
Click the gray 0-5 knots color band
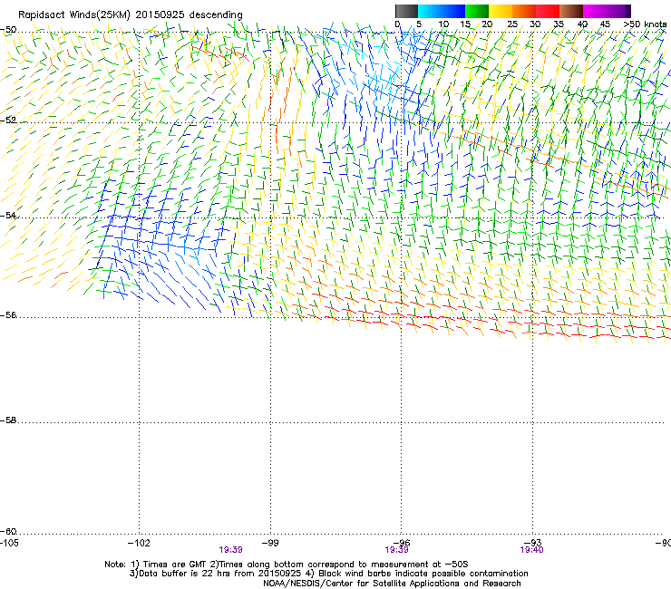[406, 11]
